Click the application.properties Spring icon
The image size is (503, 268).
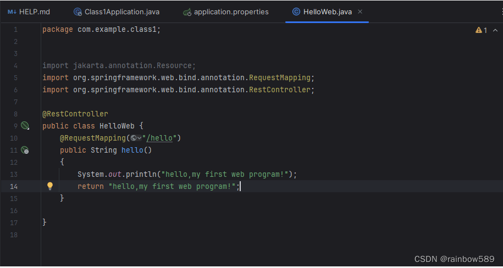point(187,12)
